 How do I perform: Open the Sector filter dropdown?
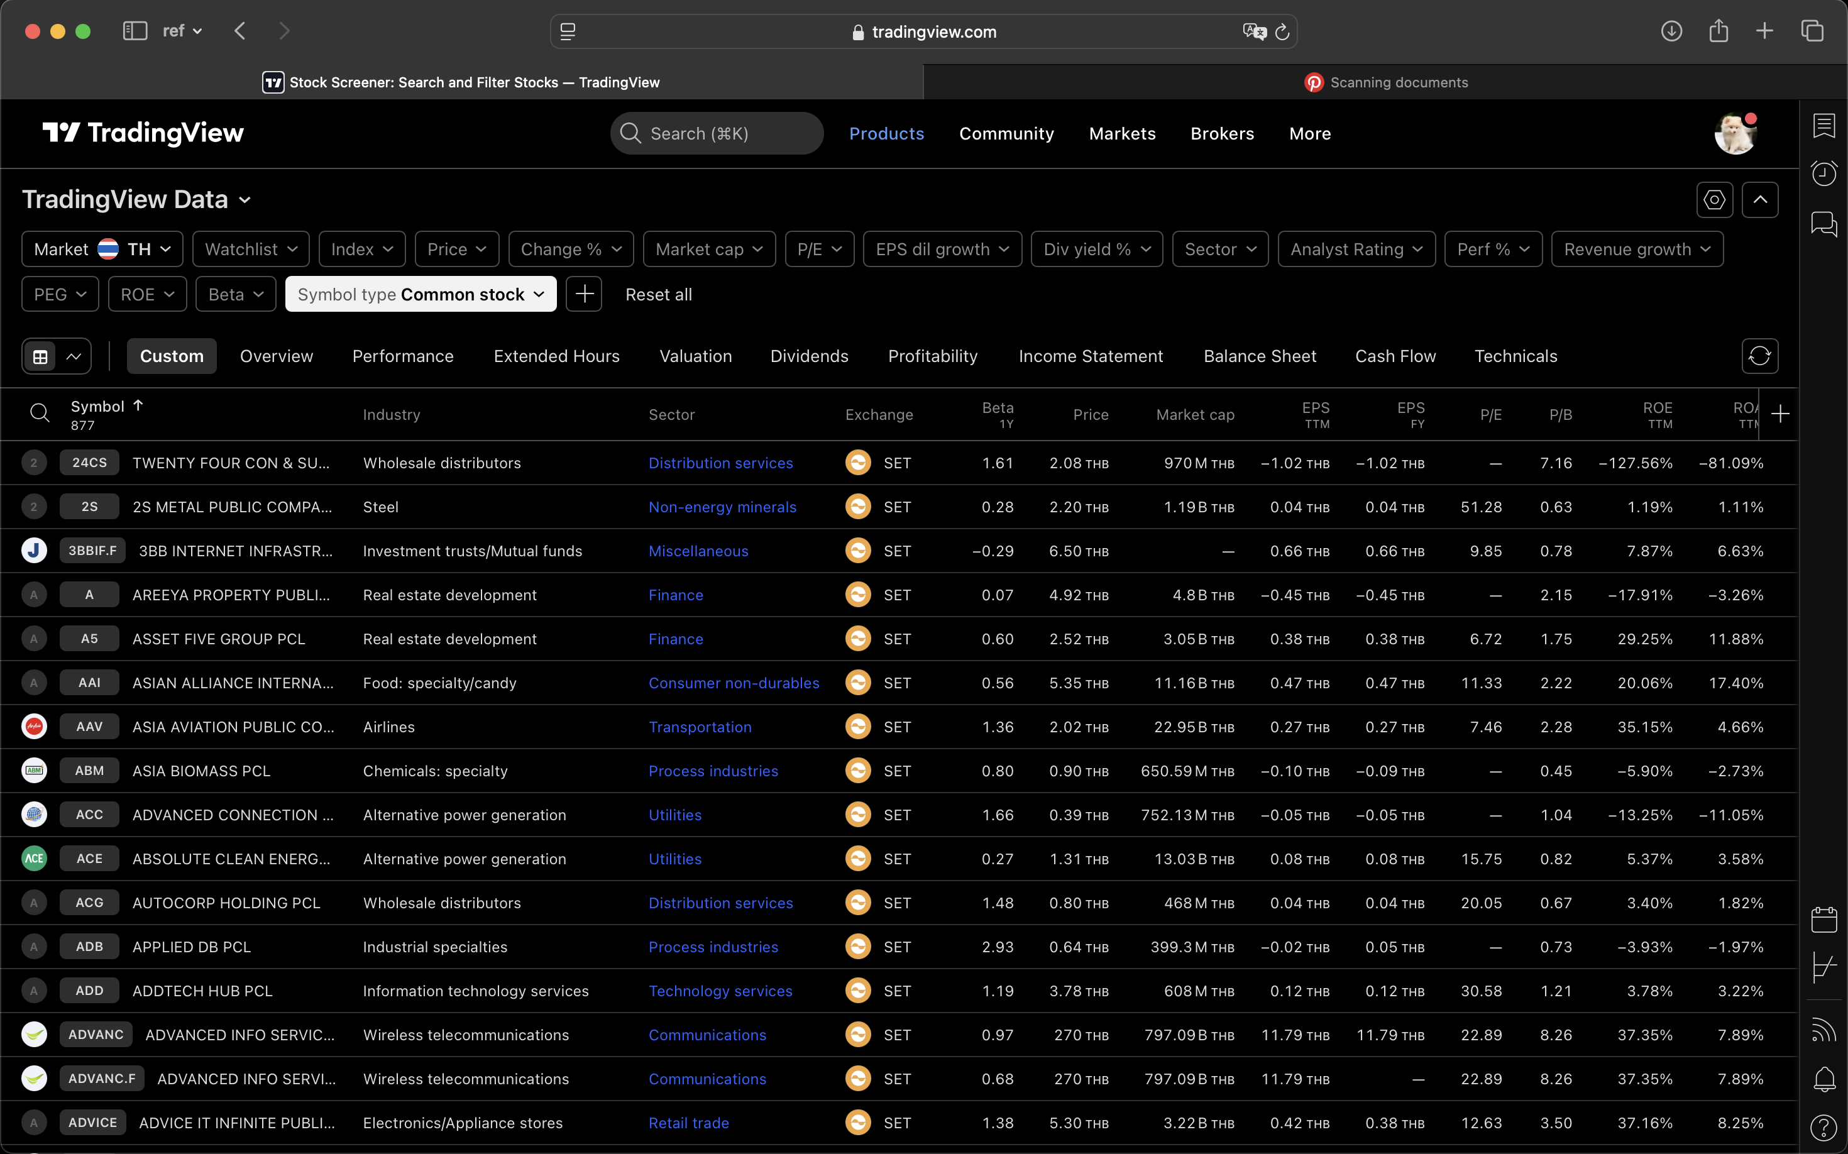(x=1220, y=250)
